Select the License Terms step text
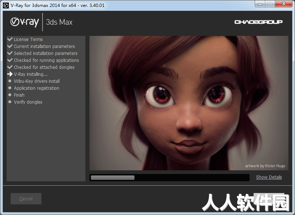The height and width of the screenshot is (215, 295). tap(28, 39)
